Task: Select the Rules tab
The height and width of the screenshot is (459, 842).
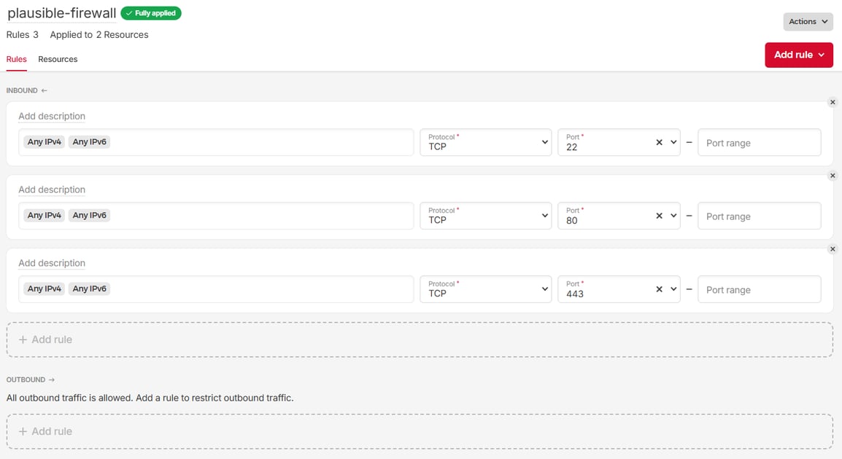Action: (16, 59)
